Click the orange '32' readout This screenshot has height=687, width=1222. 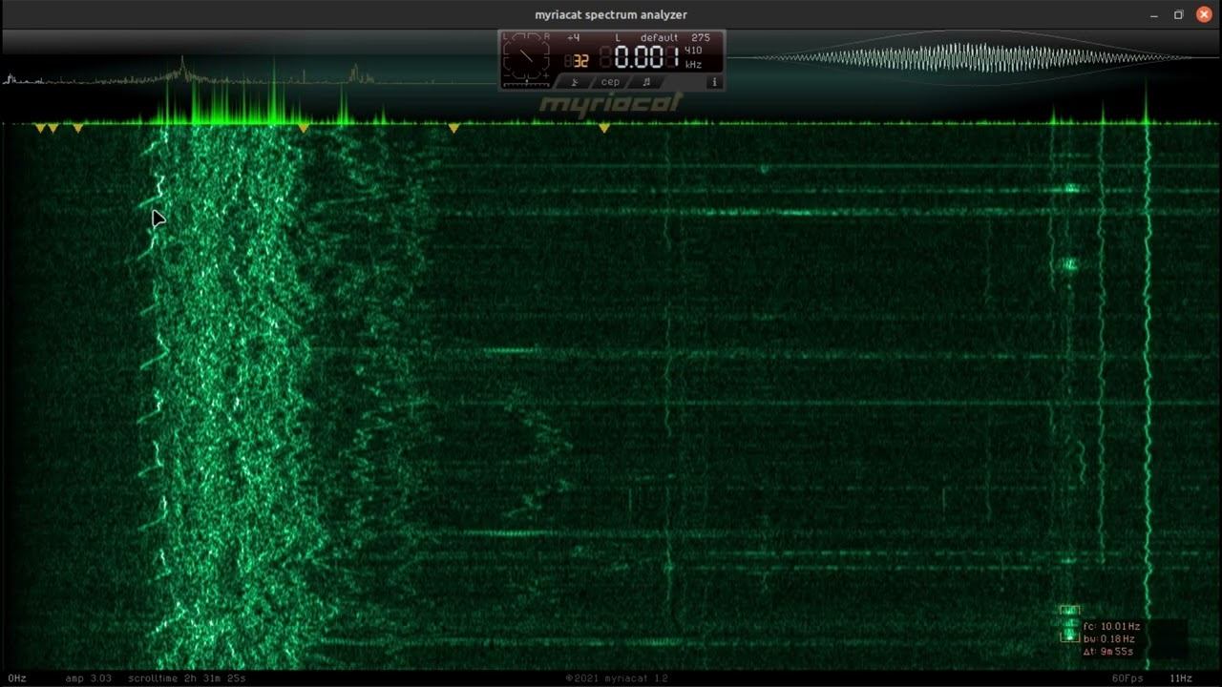581,61
